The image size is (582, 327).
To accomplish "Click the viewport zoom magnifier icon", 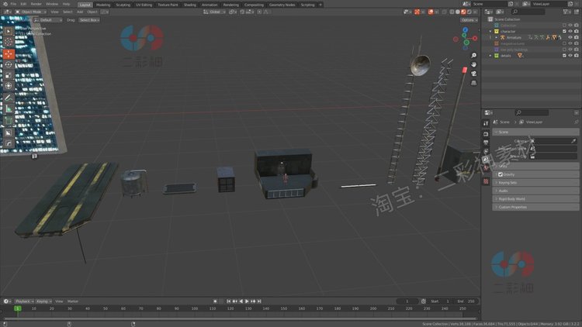I will point(473,55).
